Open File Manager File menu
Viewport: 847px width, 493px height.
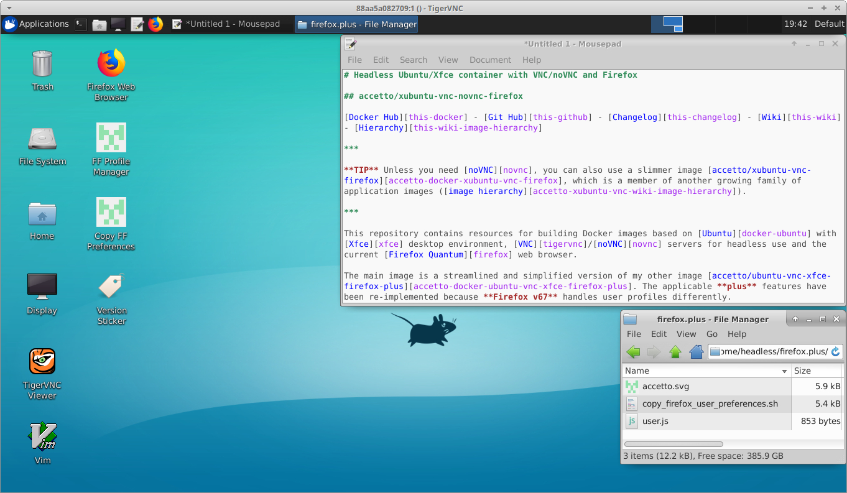tap(634, 334)
